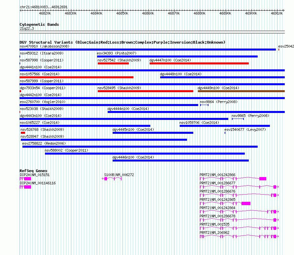Select the 46860k ruler position label
294x255 pixels.
pyautogui.click(x=148, y=13)
